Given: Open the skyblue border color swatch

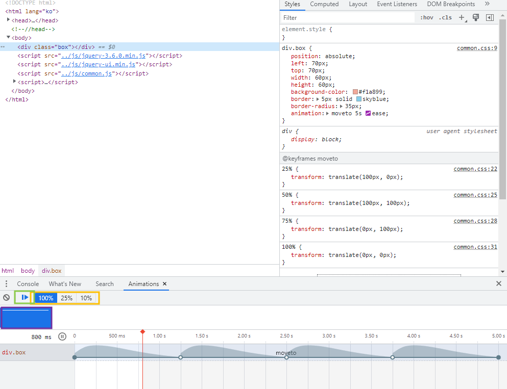Looking at the screenshot, I should coord(359,99).
